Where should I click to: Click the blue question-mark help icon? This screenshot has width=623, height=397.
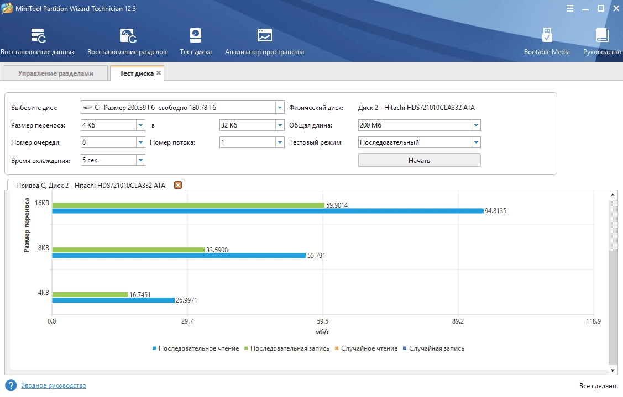click(11, 385)
